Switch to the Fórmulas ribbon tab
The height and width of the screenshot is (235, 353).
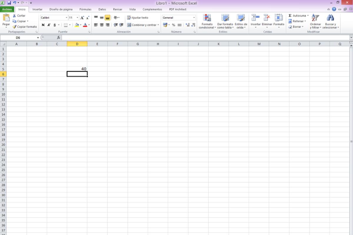point(85,9)
